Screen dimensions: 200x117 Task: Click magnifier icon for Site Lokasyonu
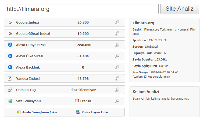click(117, 101)
